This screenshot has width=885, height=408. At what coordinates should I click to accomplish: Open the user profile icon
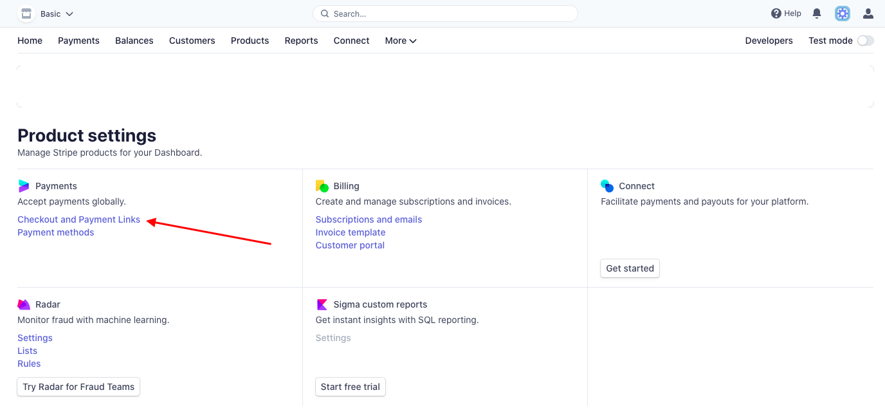[868, 14]
